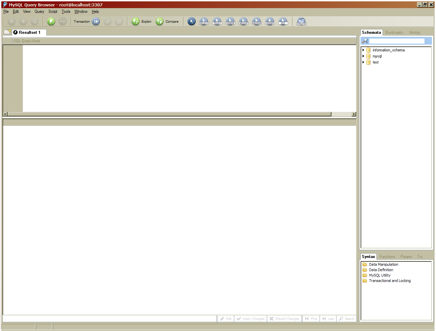Open the Transactional and Locking folder
This screenshot has height=331, width=436.
pos(390,281)
